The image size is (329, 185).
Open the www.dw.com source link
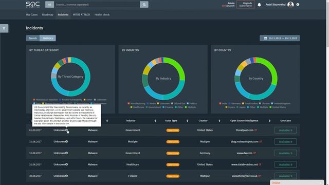click(x=245, y=153)
